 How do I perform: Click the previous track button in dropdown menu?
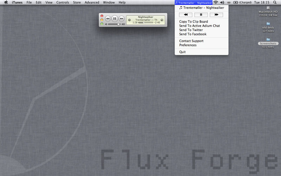point(186,14)
